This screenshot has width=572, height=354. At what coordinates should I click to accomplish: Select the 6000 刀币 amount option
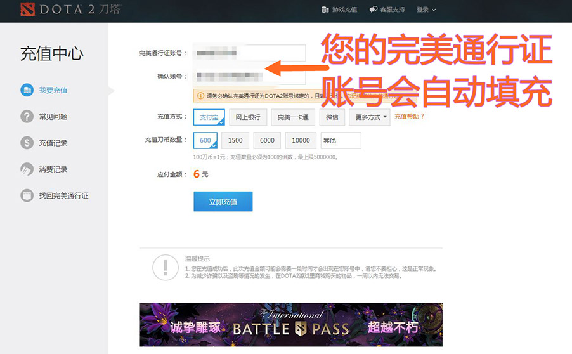pyautogui.click(x=267, y=140)
